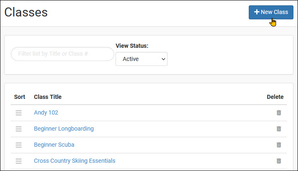Screen dimensions: 298x171
Task: Grab the sort handle for Beginner Scuba
Action: point(19,145)
